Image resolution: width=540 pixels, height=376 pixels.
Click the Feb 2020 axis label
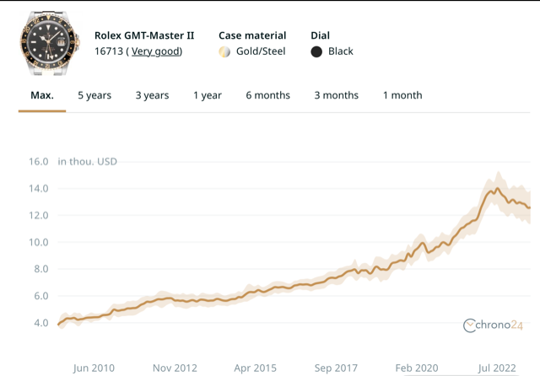(417, 368)
